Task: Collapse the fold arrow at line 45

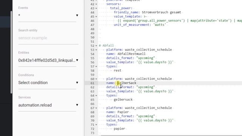Action: [96, 17]
